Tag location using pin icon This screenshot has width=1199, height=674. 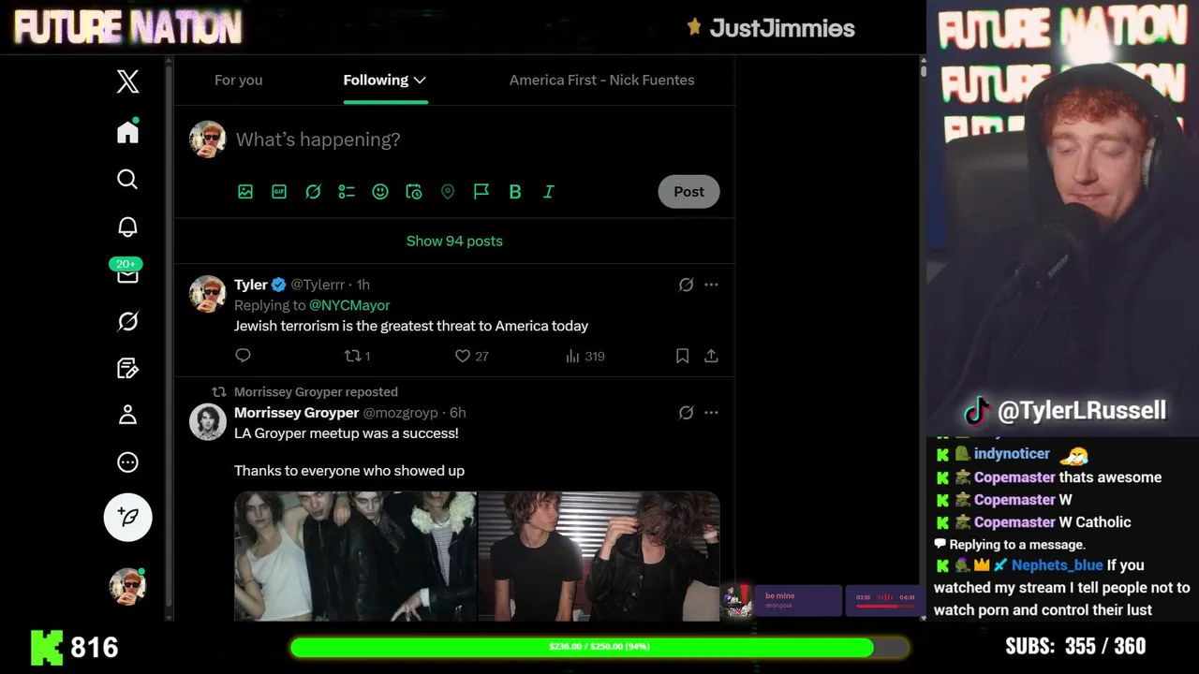448,191
